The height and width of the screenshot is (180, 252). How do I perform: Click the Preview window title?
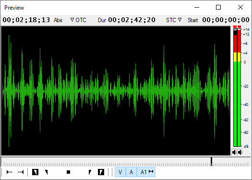[14, 8]
